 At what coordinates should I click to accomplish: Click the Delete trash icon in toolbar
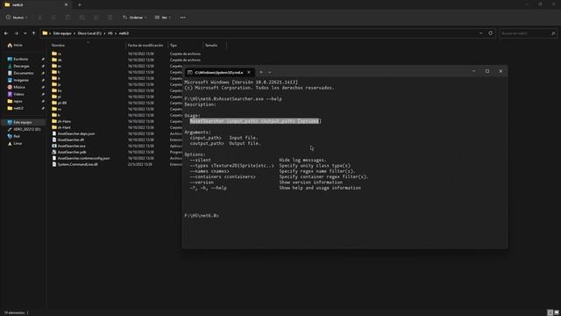click(x=110, y=18)
